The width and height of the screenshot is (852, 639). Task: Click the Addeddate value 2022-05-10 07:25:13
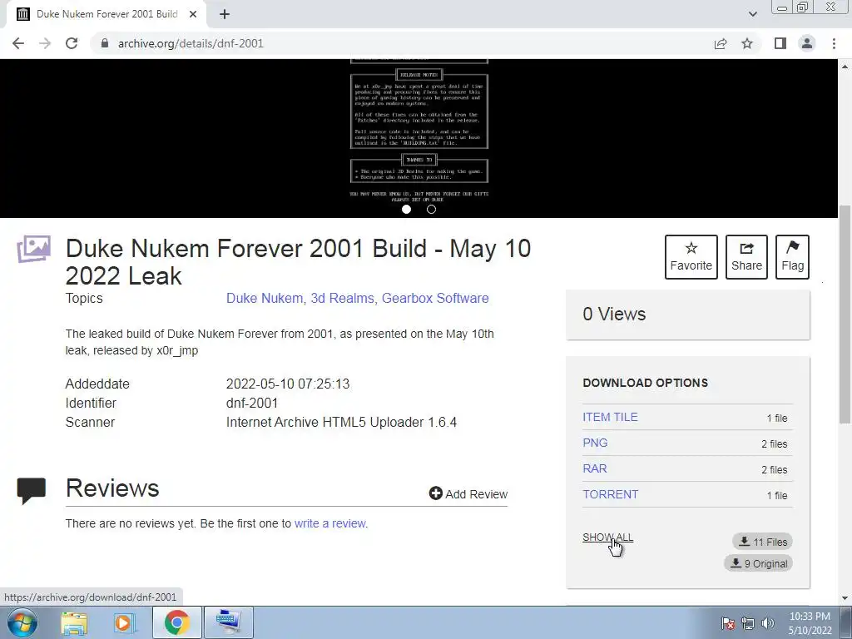coord(288,384)
